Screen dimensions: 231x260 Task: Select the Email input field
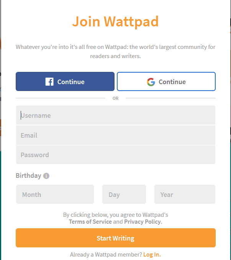click(x=116, y=135)
